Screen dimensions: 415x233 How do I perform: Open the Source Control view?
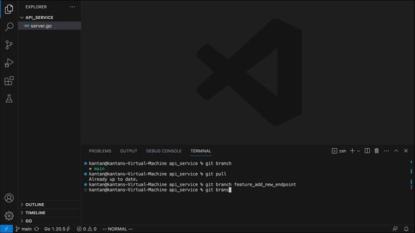(x=9, y=45)
